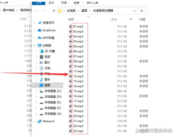Screen dimensions: 176x137
Task: Sort files by the 名称 column
Action: pos(71,19)
